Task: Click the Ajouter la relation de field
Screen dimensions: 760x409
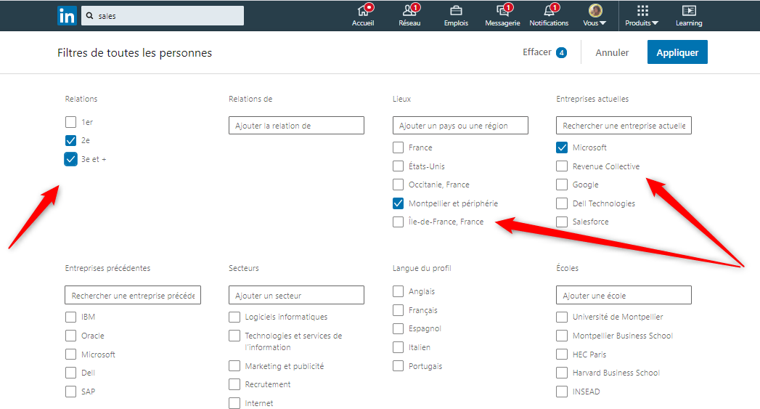Action: click(x=296, y=125)
